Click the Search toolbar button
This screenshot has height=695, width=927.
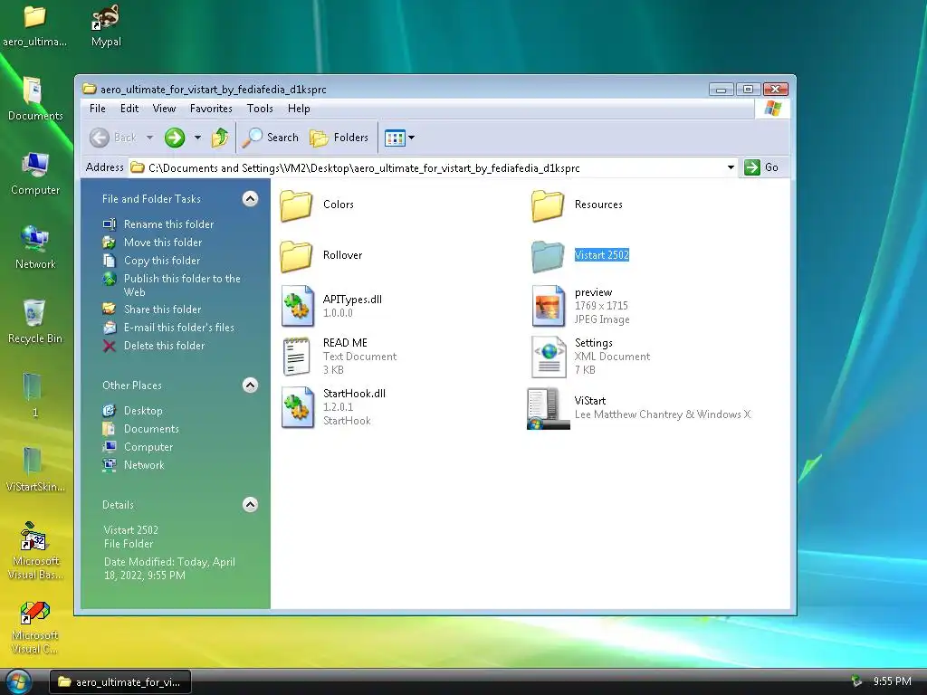[x=270, y=138]
